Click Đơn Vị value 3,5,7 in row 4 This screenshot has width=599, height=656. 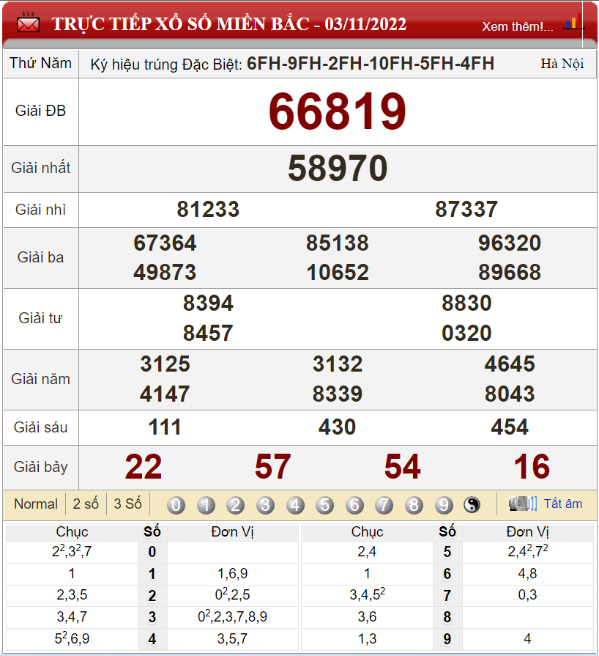point(232,639)
